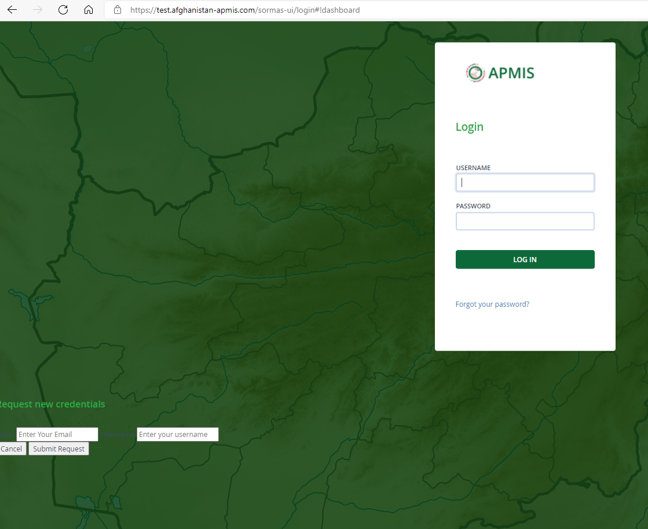This screenshot has width=648, height=529.
Task: Select the Request new credentials heading
Action: tap(53, 403)
